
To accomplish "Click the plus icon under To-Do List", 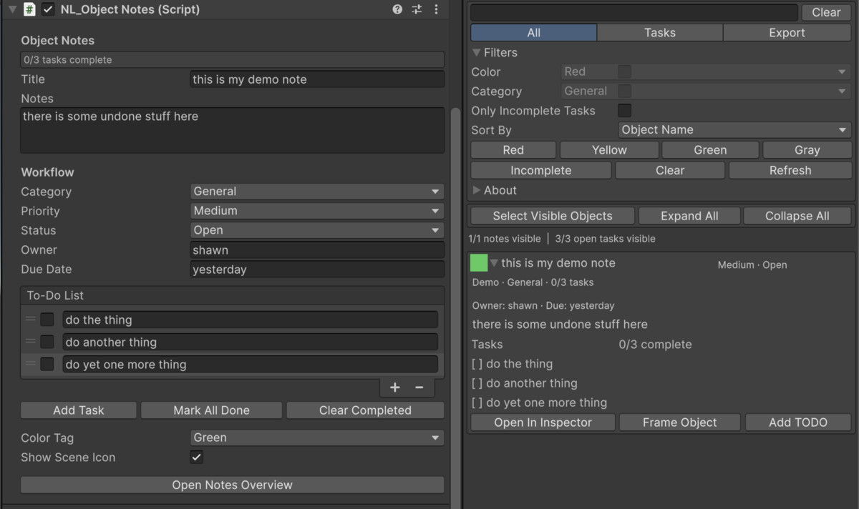I will click(394, 387).
